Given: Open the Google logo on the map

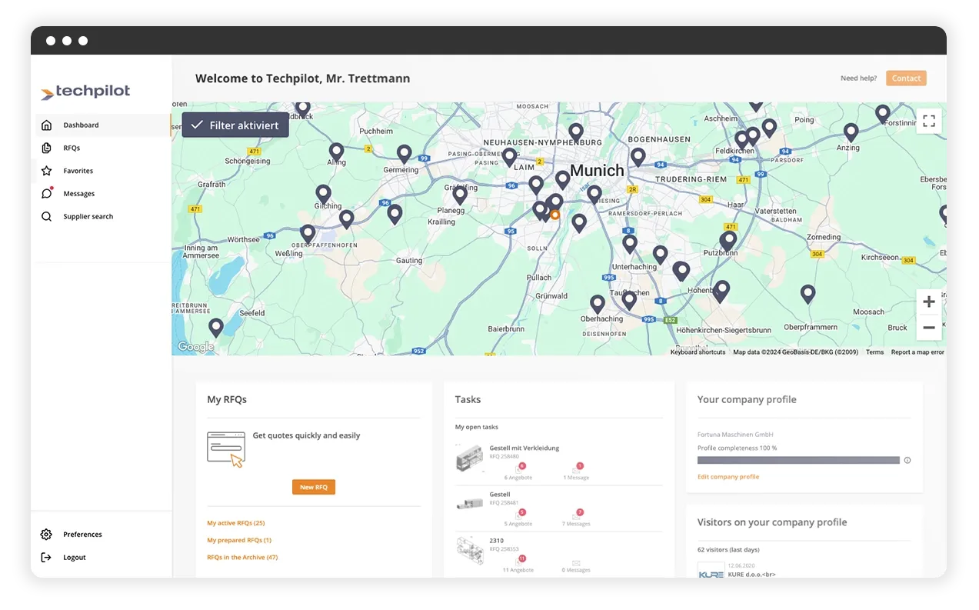Looking at the screenshot, I should click(x=196, y=347).
